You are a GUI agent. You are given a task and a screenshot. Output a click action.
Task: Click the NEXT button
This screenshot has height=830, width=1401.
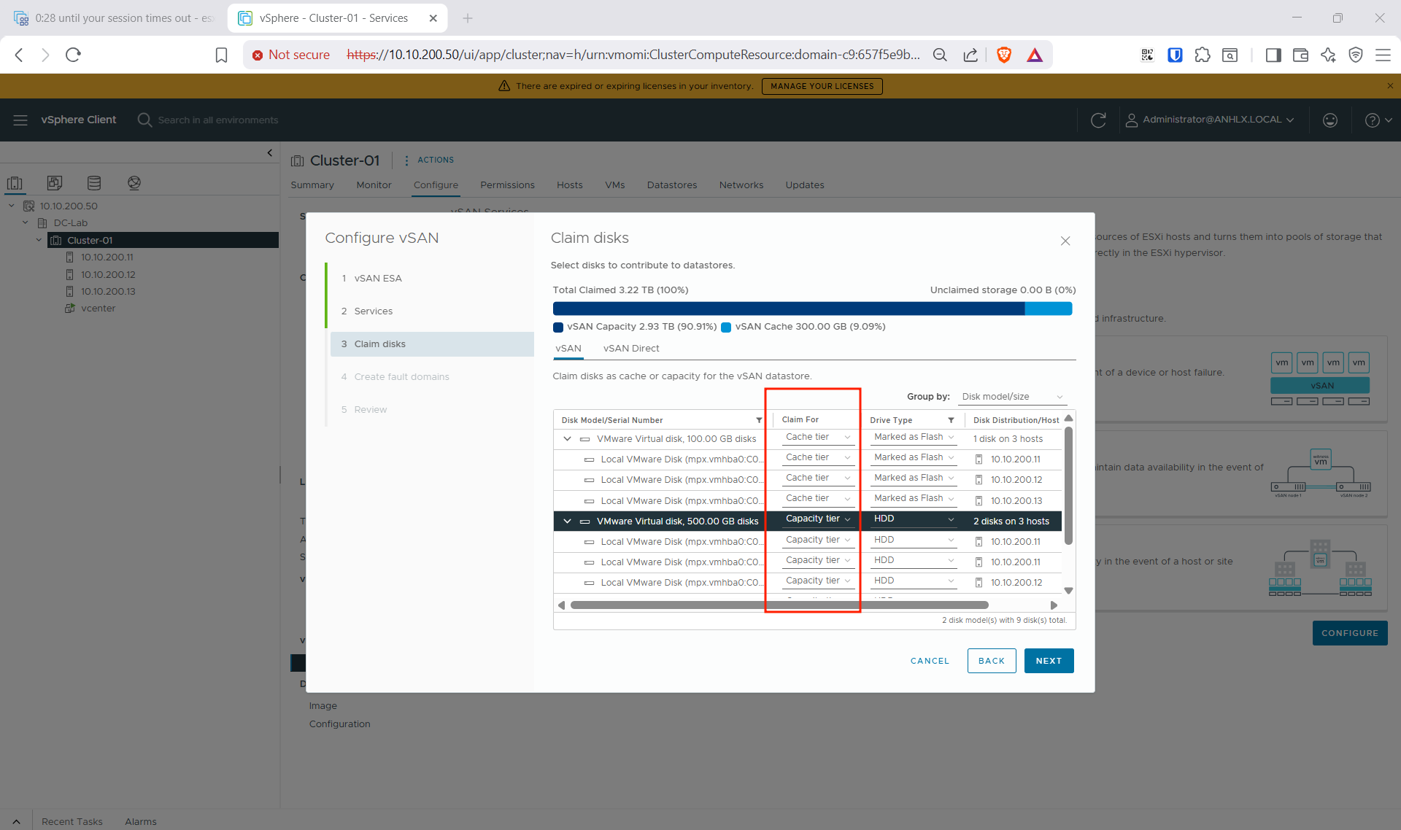[x=1049, y=661]
